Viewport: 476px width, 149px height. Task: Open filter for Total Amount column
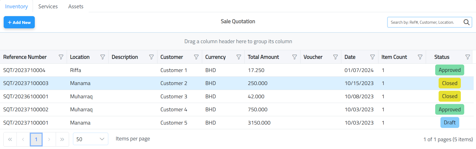click(294, 57)
